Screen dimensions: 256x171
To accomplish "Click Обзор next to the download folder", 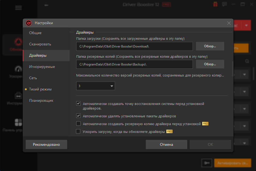I will tap(210, 46).
